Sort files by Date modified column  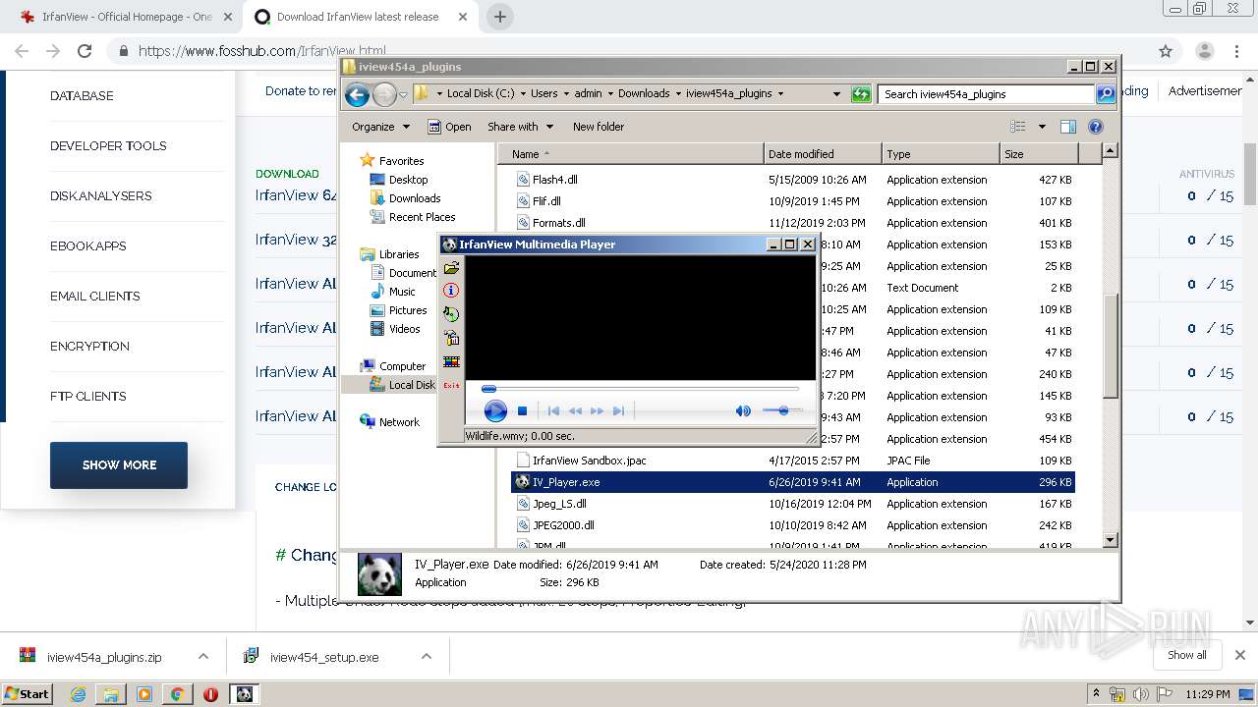tap(822, 154)
